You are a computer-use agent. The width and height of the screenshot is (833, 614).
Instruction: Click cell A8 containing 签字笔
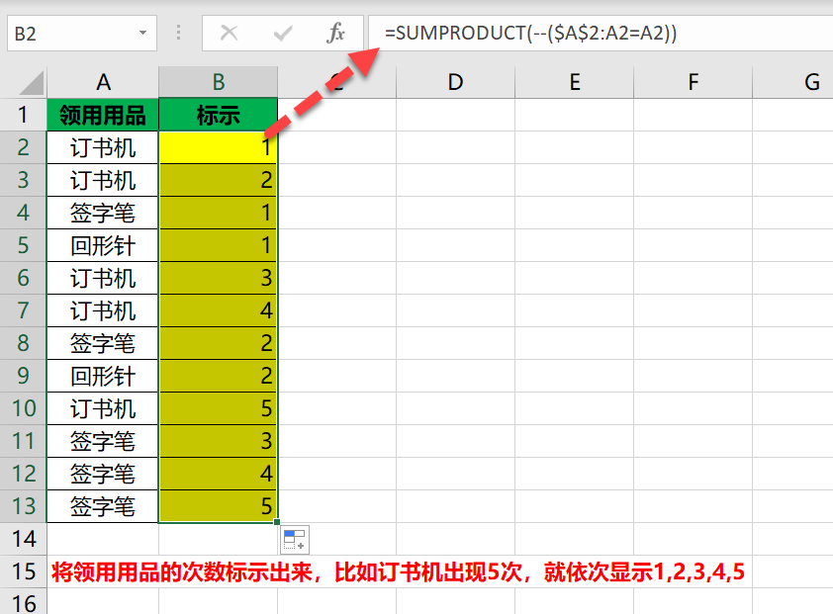pyautogui.click(x=103, y=343)
